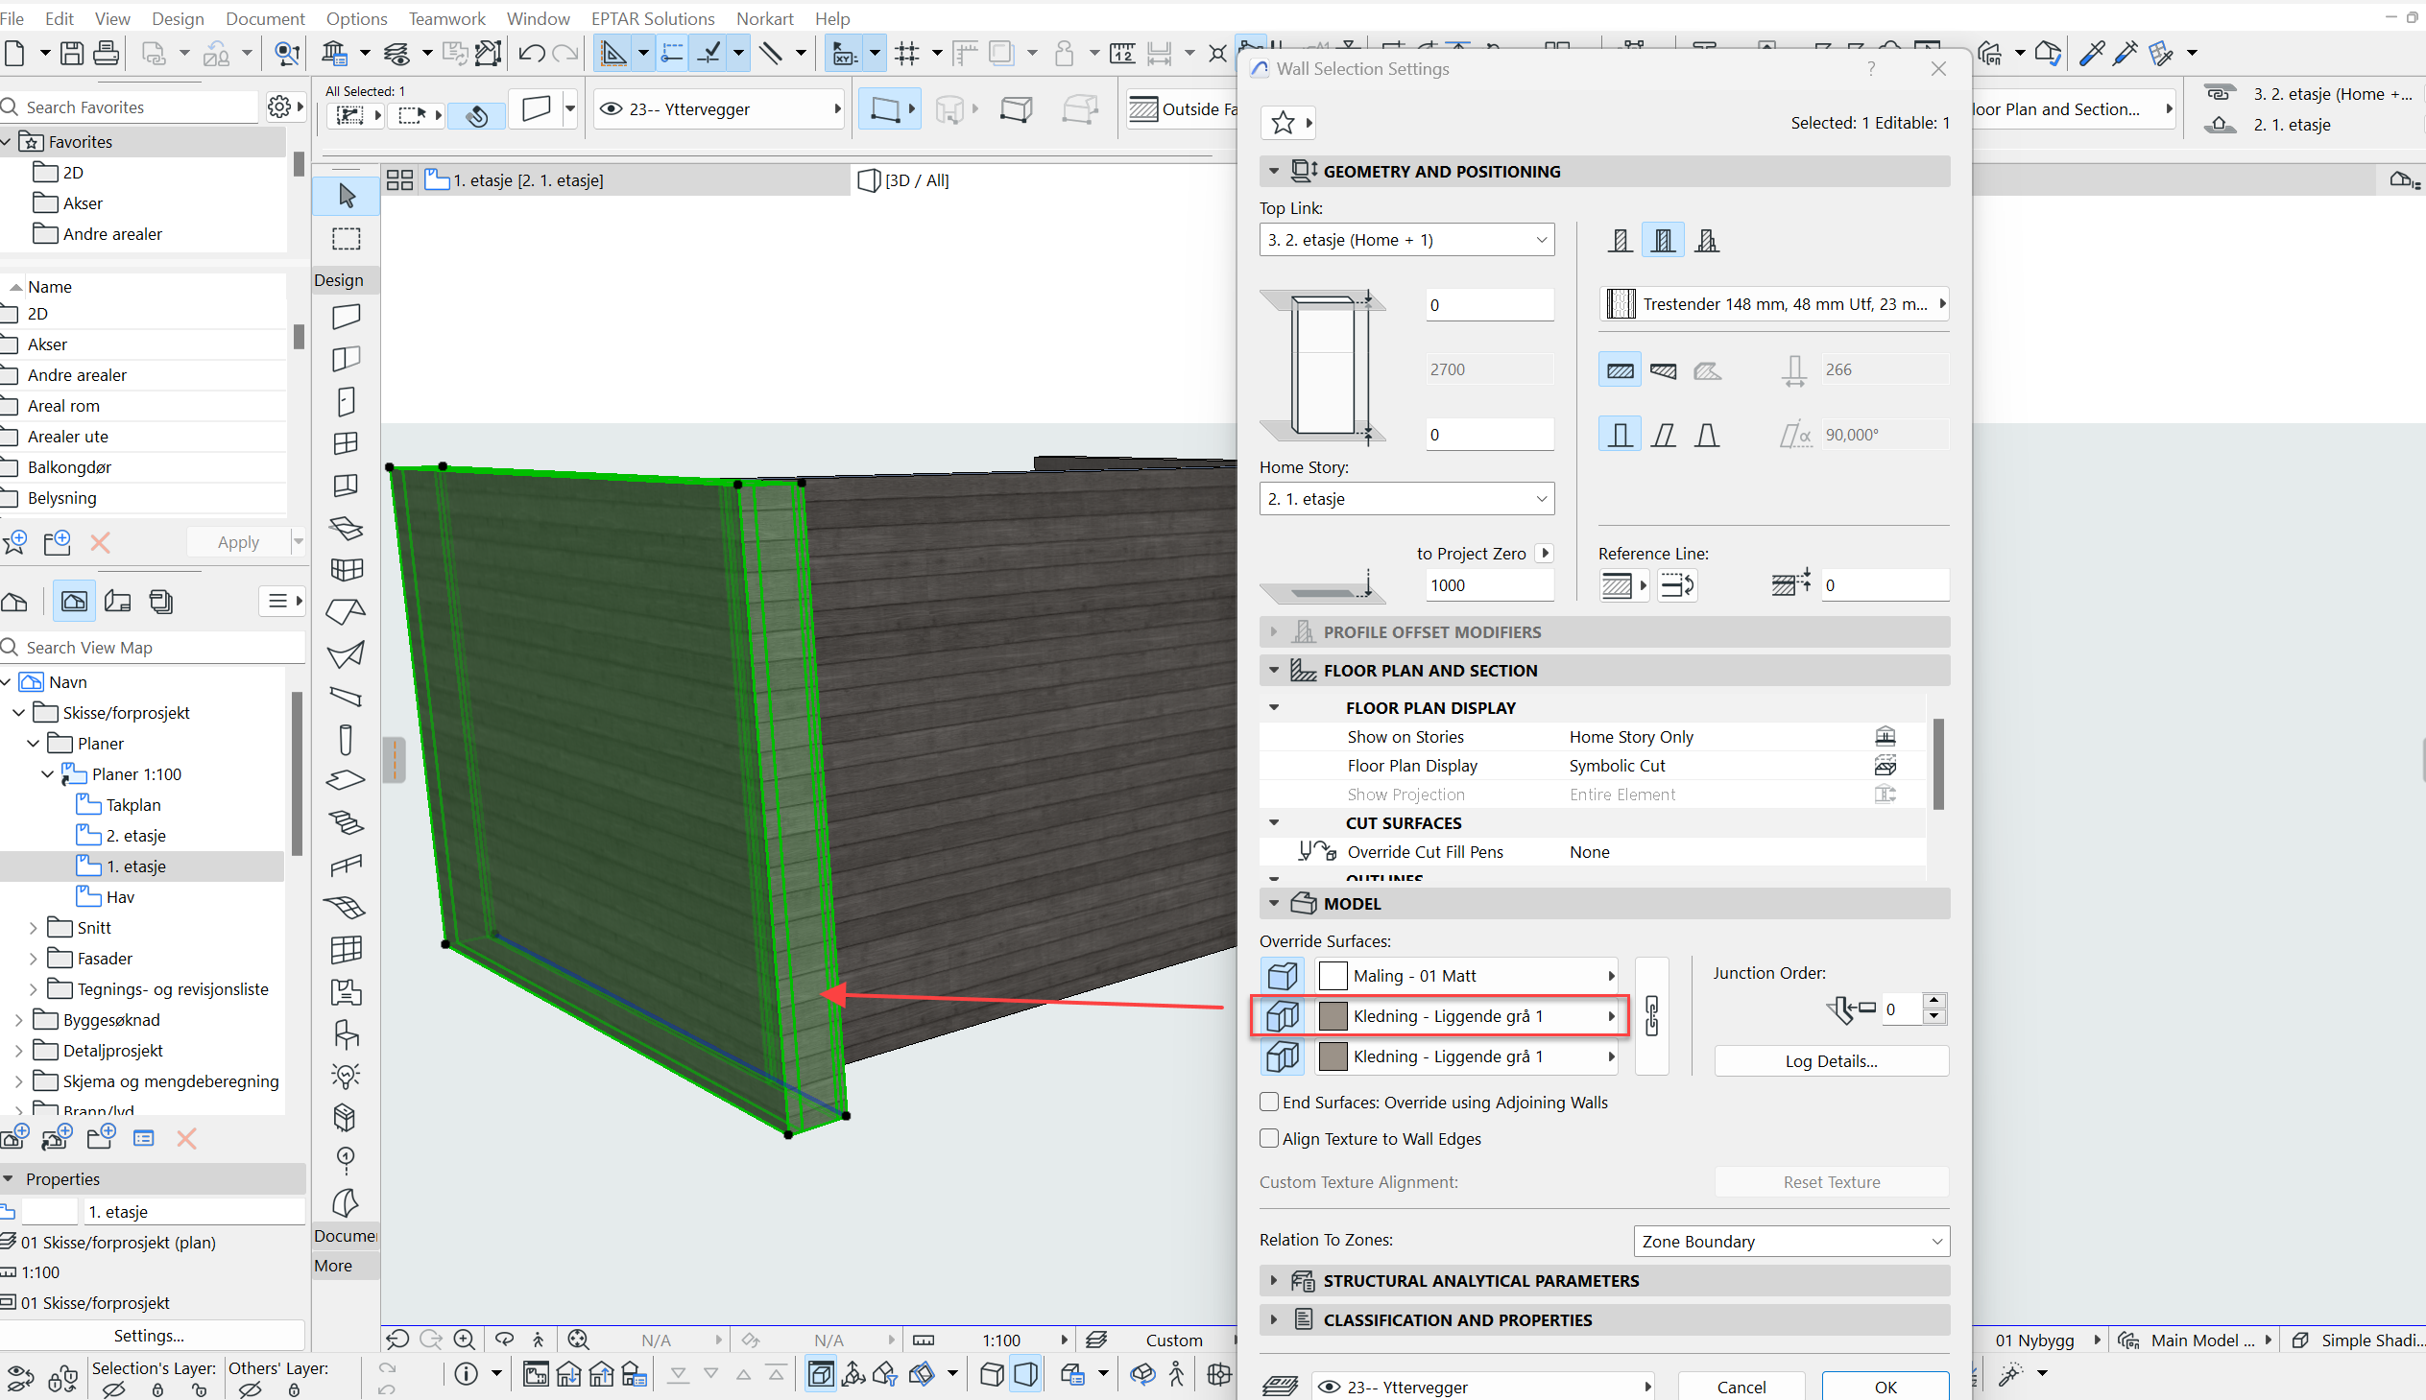Select the Marquee tool

tap(347, 239)
